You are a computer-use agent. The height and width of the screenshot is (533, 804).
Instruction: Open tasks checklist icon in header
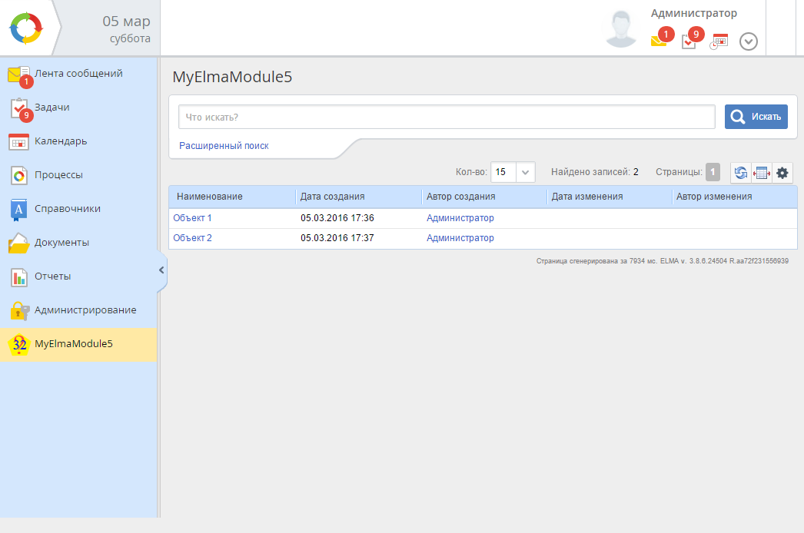(x=689, y=41)
